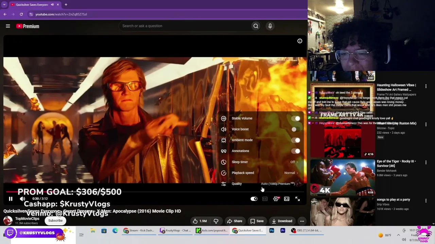This screenshot has height=244, width=435.
Task: Dislike the video
Action: (216, 221)
